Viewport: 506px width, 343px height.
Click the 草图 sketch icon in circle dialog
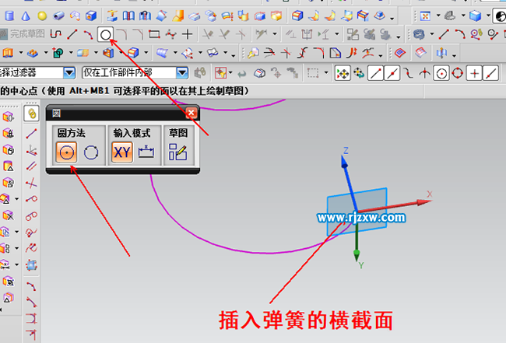177,152
